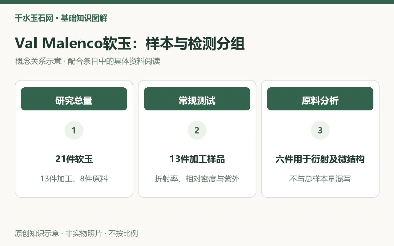Click the dark green top banner bar
The image size is (394, 246).
pyautogui.click(x=197, y=2)
